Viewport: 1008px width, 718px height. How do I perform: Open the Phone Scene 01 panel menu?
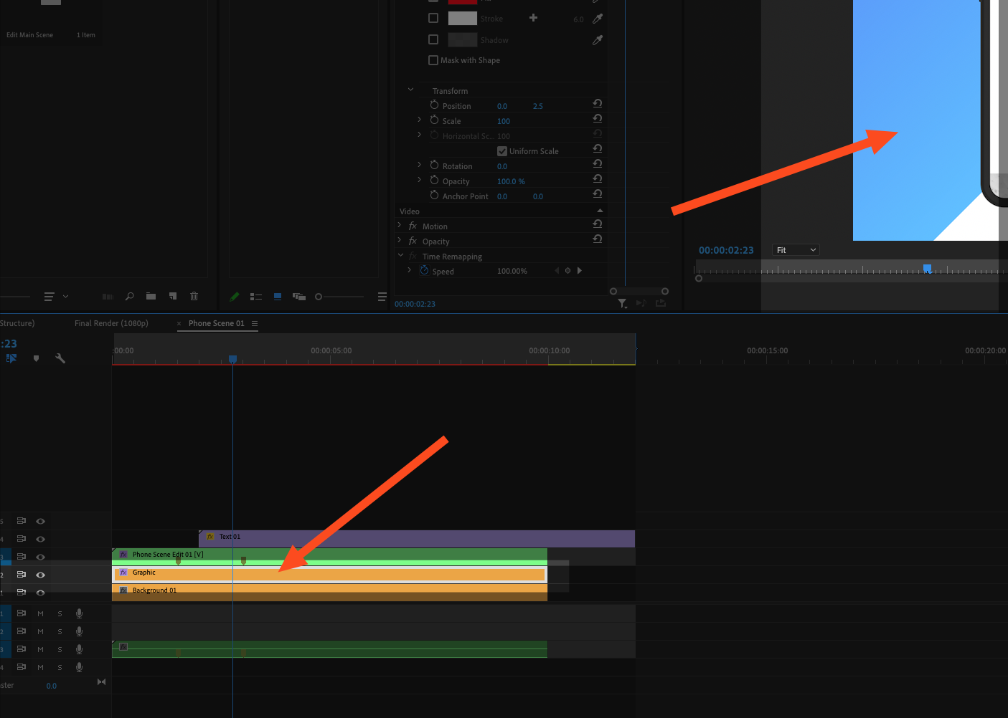click(x=255, y=323)
